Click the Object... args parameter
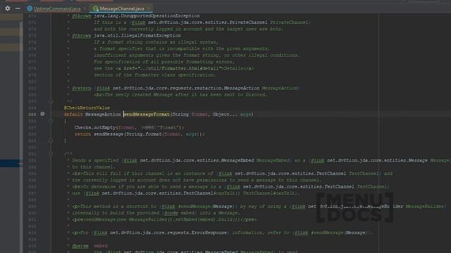This screenshot has height=253, width=451. tap(232, 115)
